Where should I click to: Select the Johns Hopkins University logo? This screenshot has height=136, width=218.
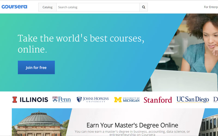tap(93, 100)
